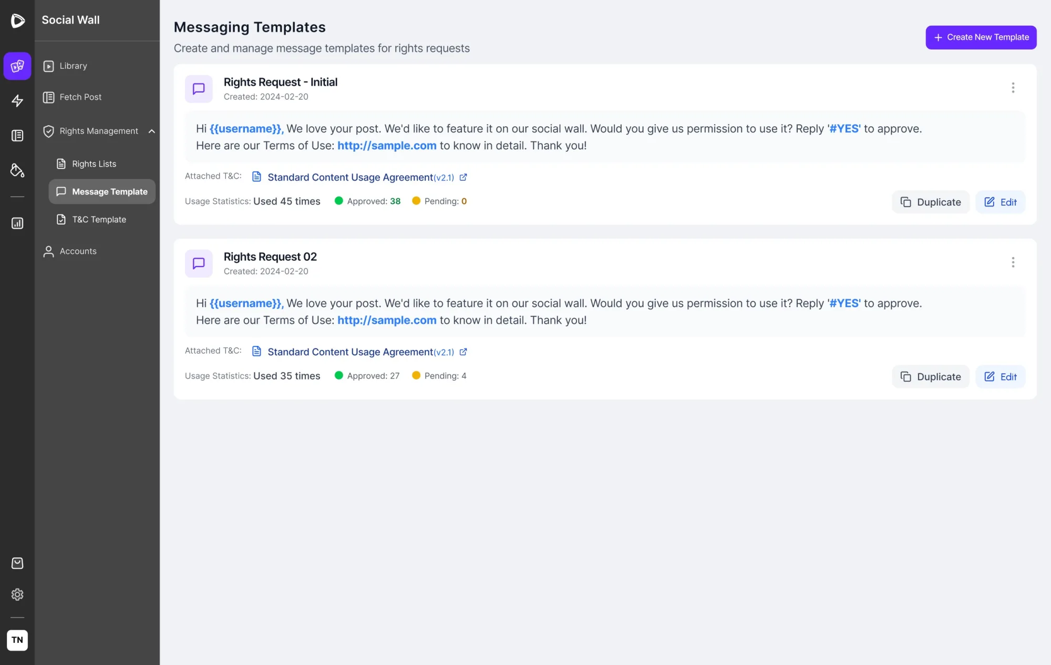Open the TN profile avatar
This screenshot has width=1051, height=665.
coord(17,640)
